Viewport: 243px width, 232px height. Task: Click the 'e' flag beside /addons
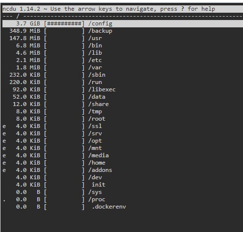(x=4, y=170)
